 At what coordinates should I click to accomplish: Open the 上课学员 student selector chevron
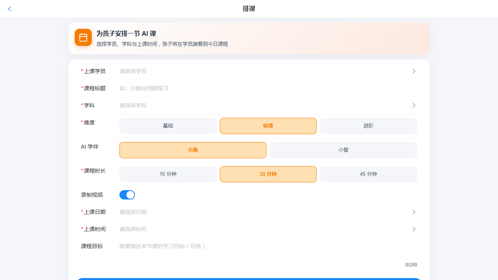(x=414, y=71)
